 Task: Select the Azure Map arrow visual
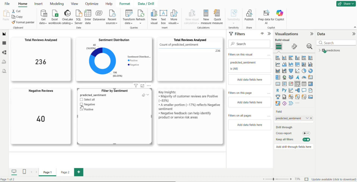(x=297, y=77)
